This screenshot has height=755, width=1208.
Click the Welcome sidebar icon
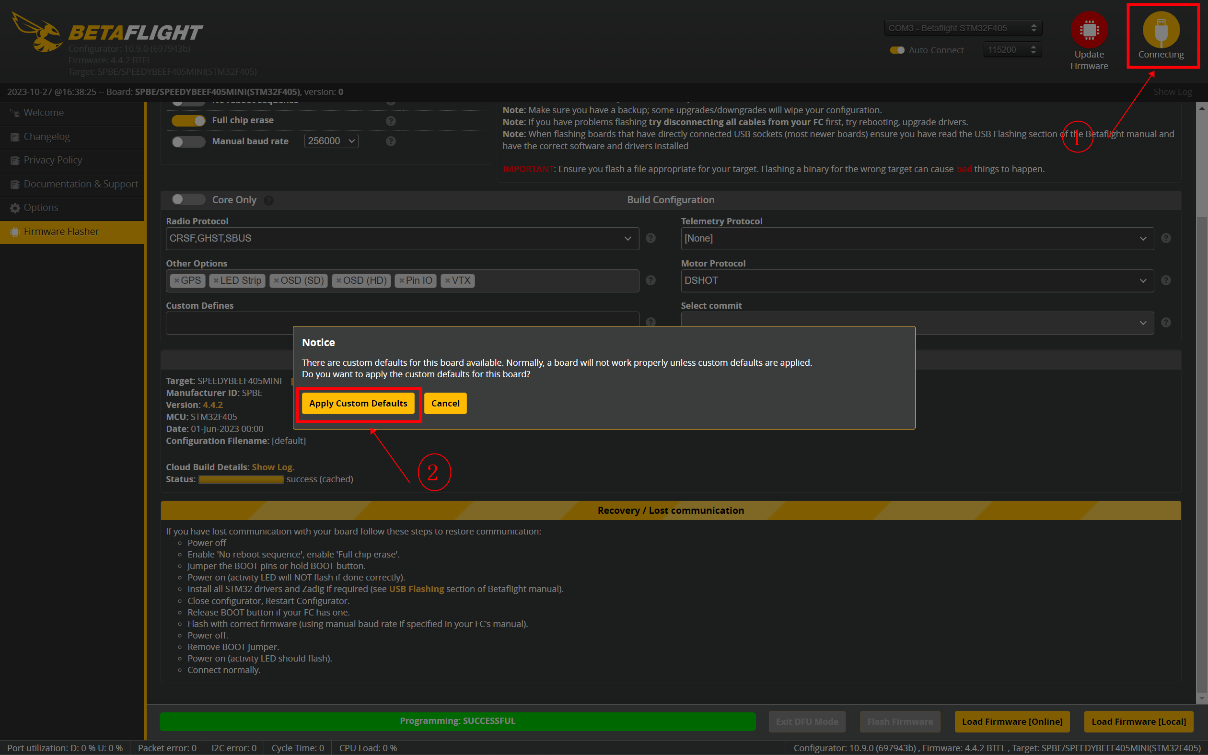pos(15,113)
